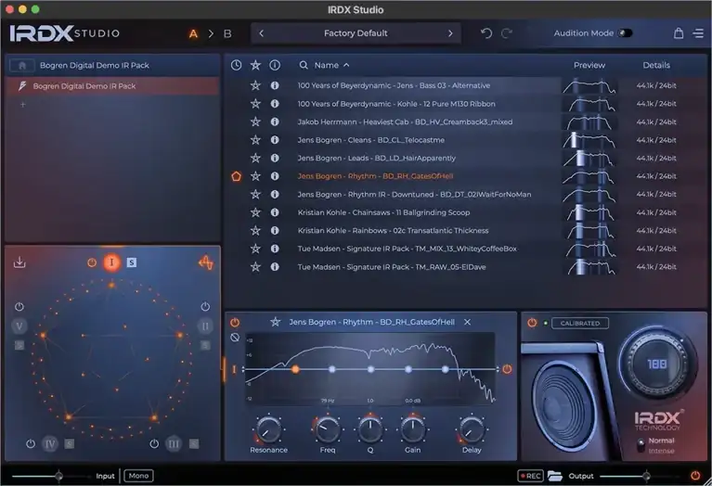Toggle the EQ band power at right

[x=507, y=369]
